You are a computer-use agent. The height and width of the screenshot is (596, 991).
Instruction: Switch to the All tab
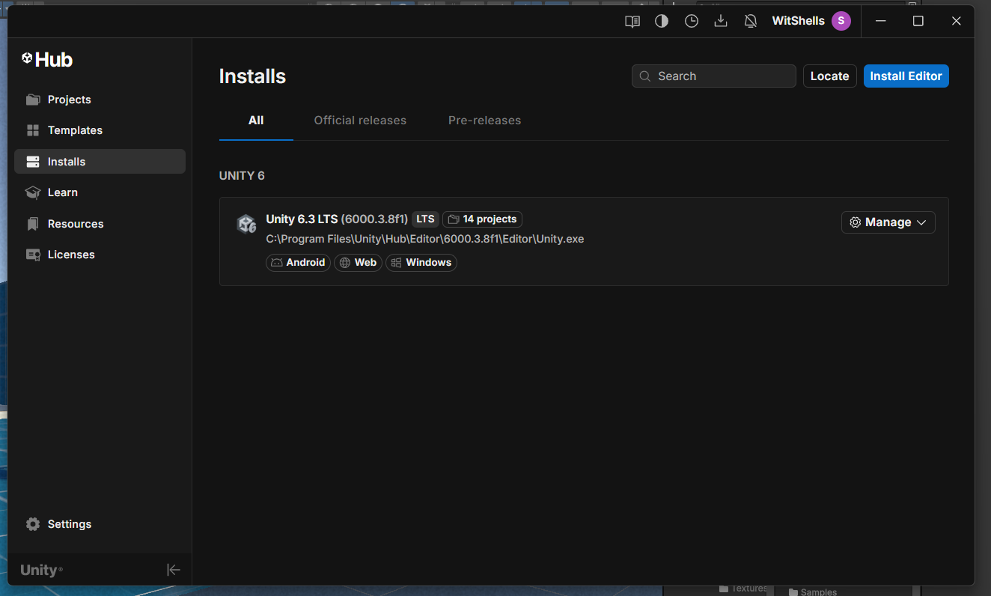256,121
